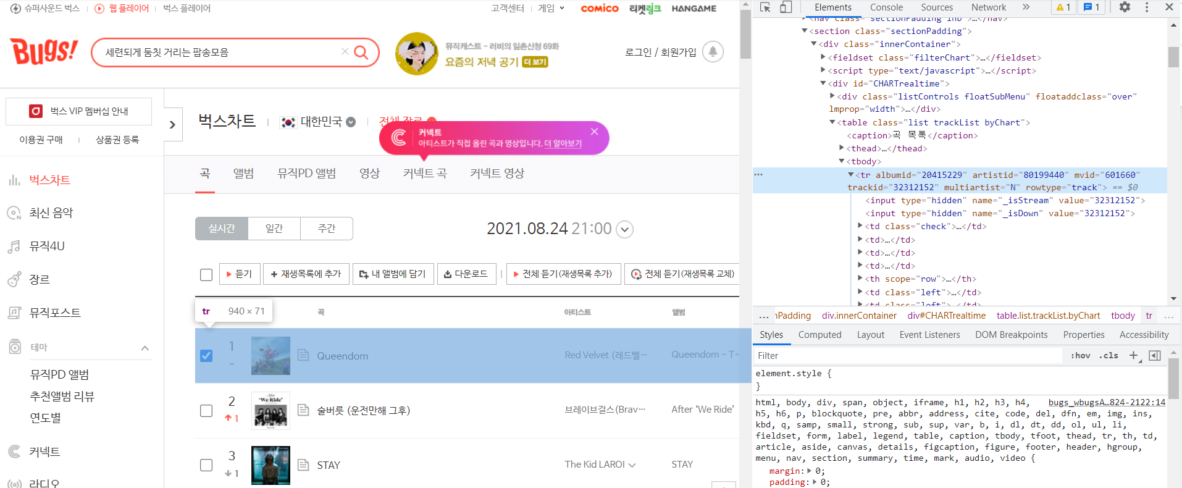Check the 술버른 track checkbox
Screen dimensions: 1182x488
pyautogui.click(x=206, y=411)
